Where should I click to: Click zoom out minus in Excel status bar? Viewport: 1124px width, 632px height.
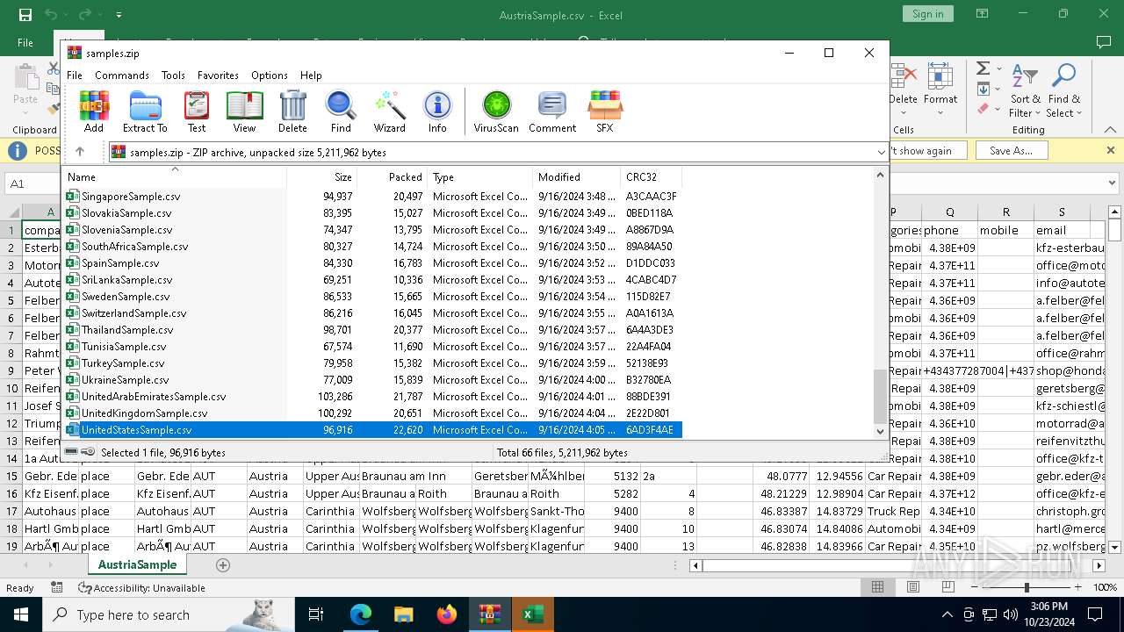(x=974, y=587)
